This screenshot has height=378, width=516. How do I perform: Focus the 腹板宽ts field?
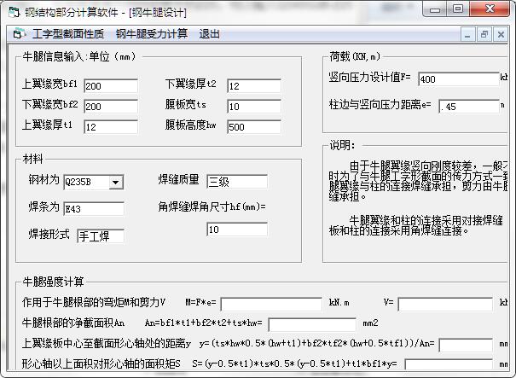[x=254, y=107]
